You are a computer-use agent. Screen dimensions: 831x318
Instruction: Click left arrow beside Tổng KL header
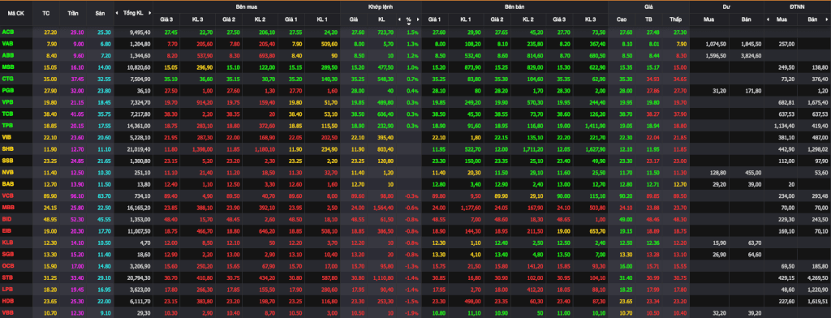click(x=118, y=13)
